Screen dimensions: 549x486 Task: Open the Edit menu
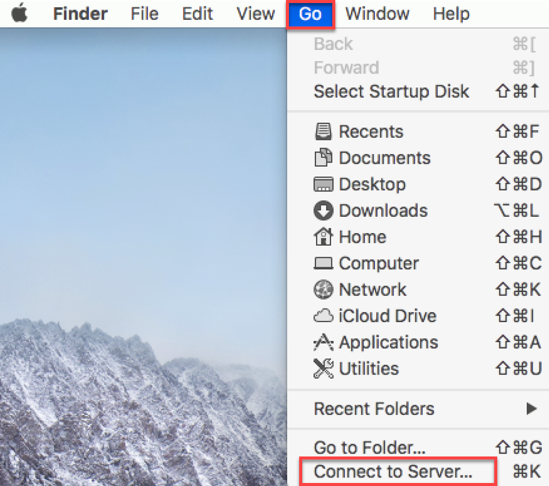(x=197, y=14)
